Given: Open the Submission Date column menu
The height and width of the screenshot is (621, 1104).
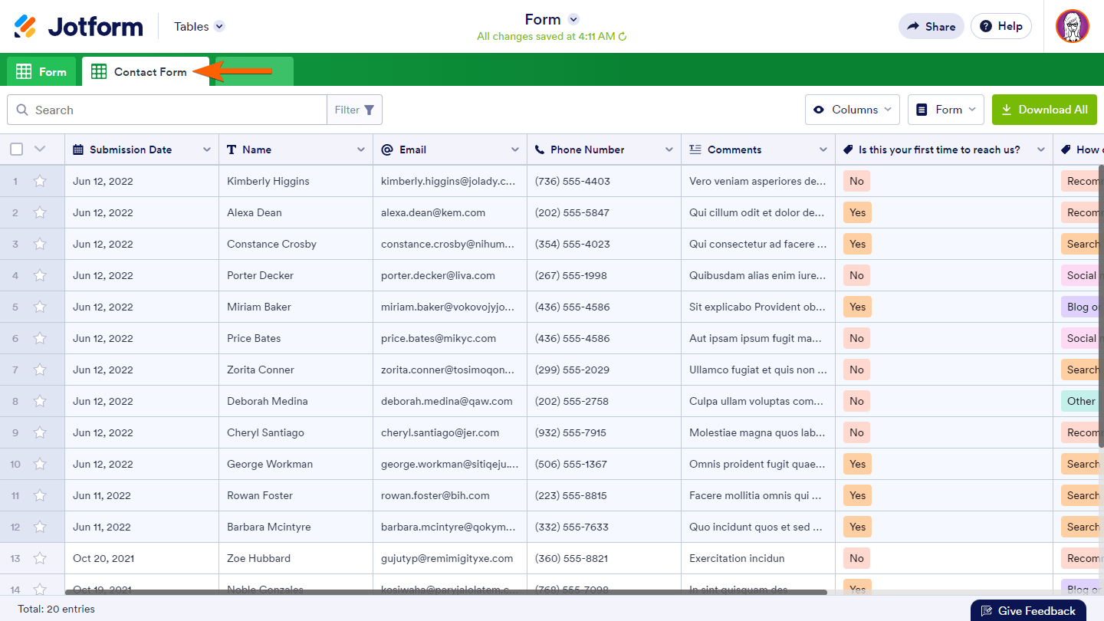Looking at the screenshot, I should tap(206, 149).
